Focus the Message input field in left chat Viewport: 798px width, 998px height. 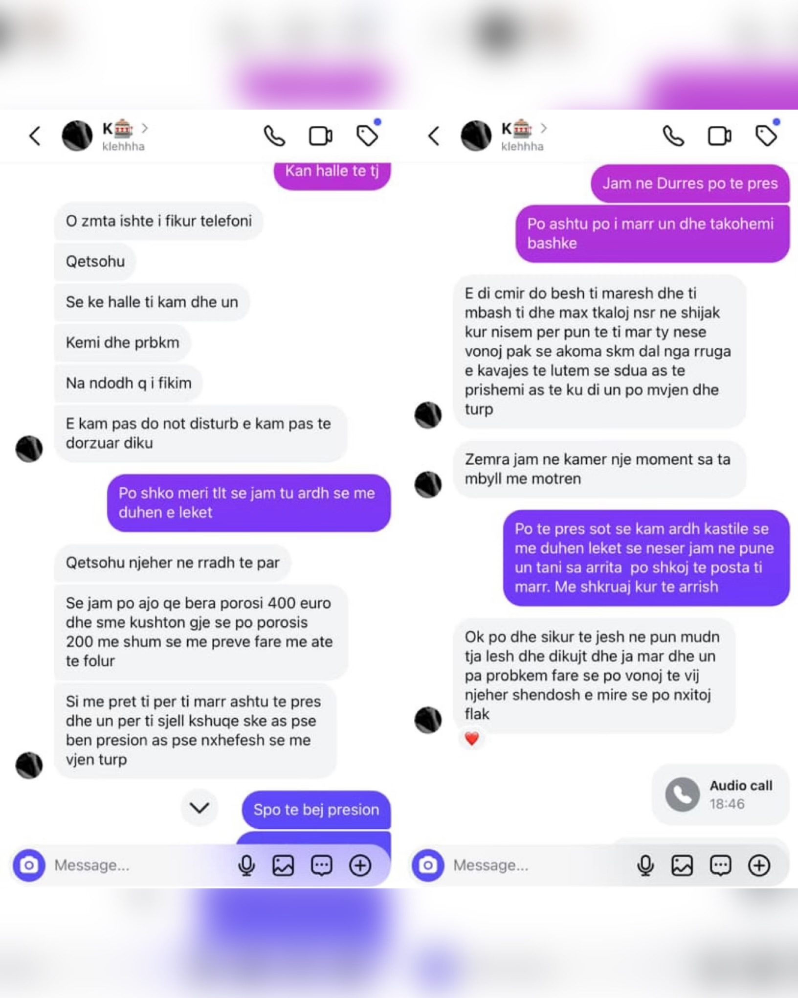(x=141, y=865)
